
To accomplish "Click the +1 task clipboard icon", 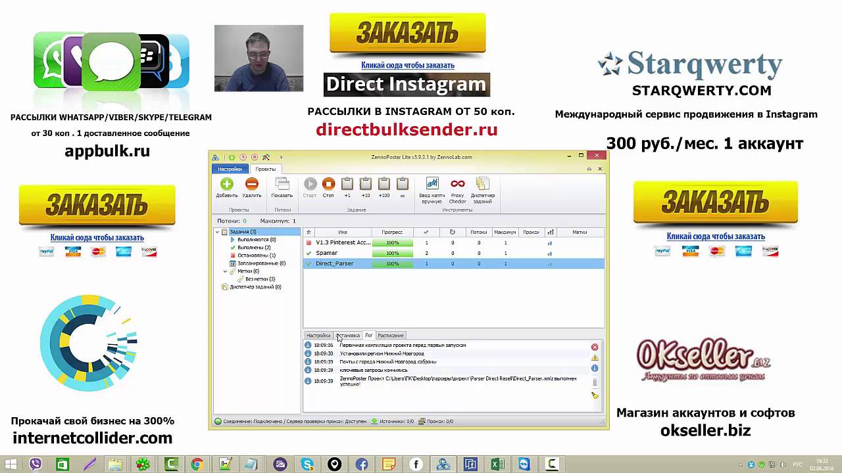I will (347, 184).
